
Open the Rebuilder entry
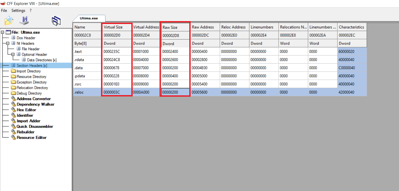(x=26, y=132)
